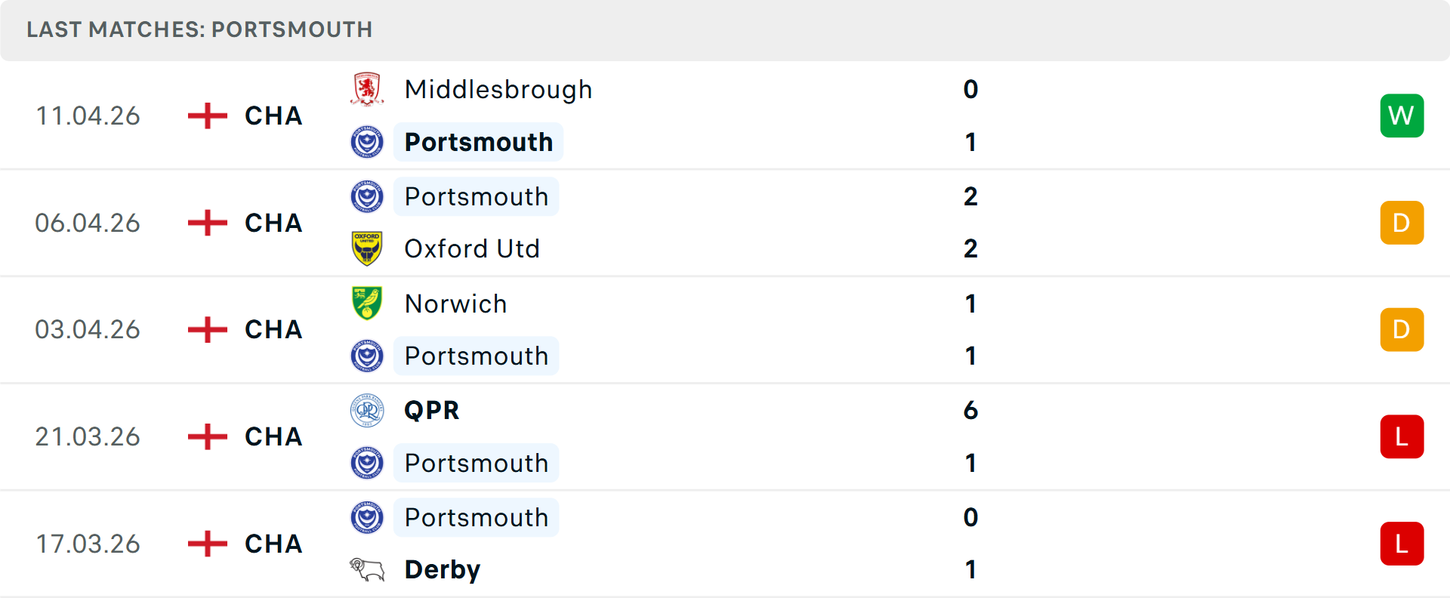Click the QPR club badge

click(367, 411)
